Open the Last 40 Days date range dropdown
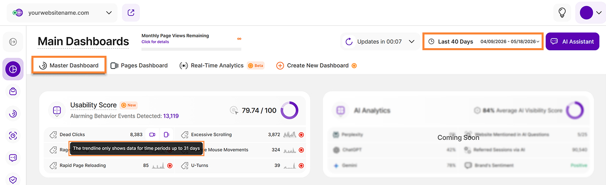This screenshot has width=606, height=185. (x=483, y=42)
